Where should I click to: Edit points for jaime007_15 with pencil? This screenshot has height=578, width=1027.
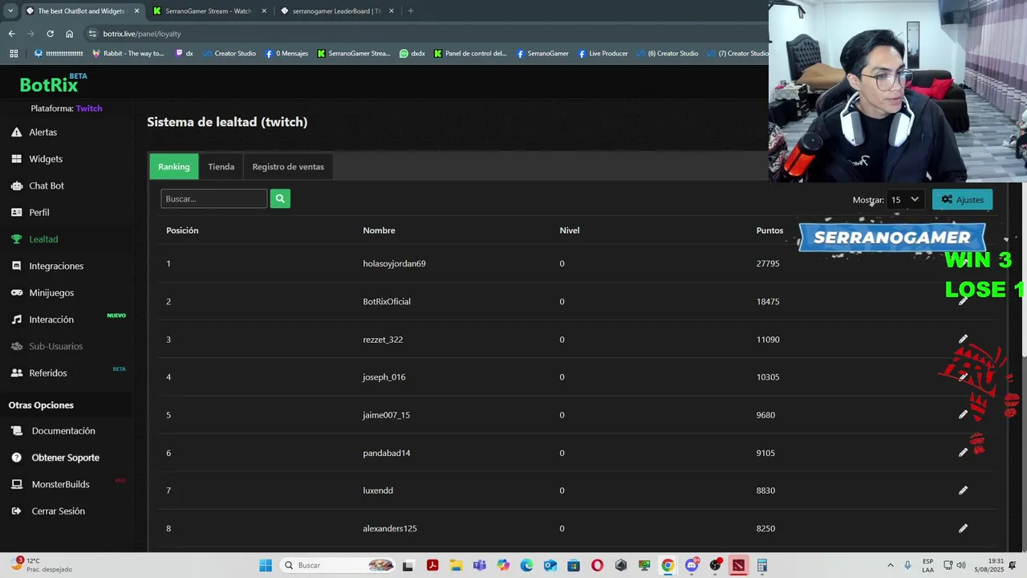tap(963, 414)
